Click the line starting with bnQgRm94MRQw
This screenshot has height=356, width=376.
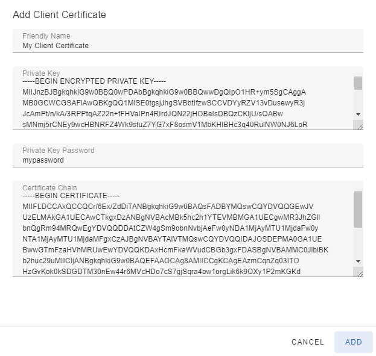coord(170,228)
